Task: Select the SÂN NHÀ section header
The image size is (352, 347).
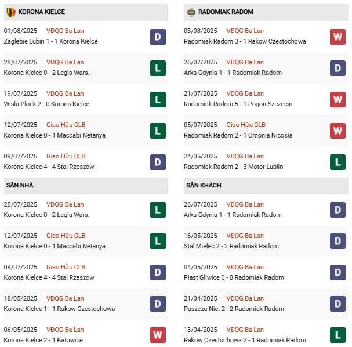Action: tap(21, 185)
